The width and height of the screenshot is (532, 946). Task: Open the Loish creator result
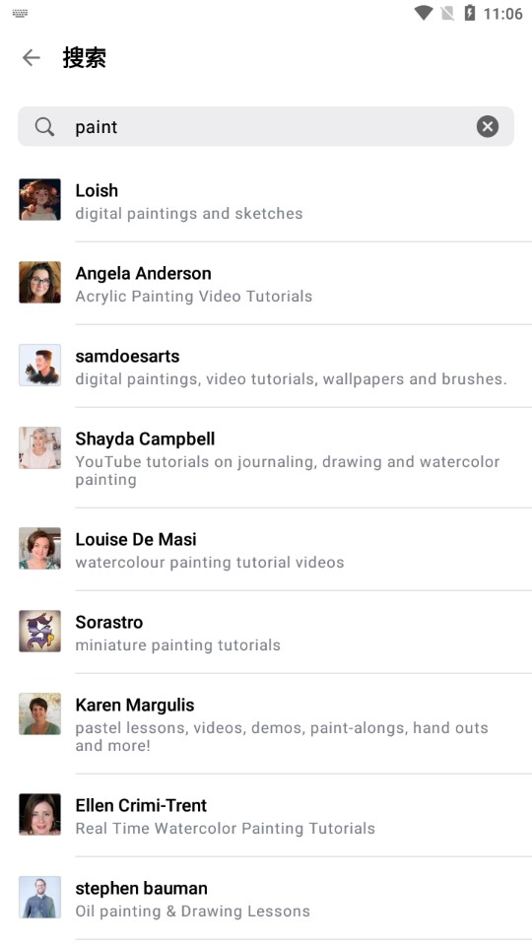point(266,200)
